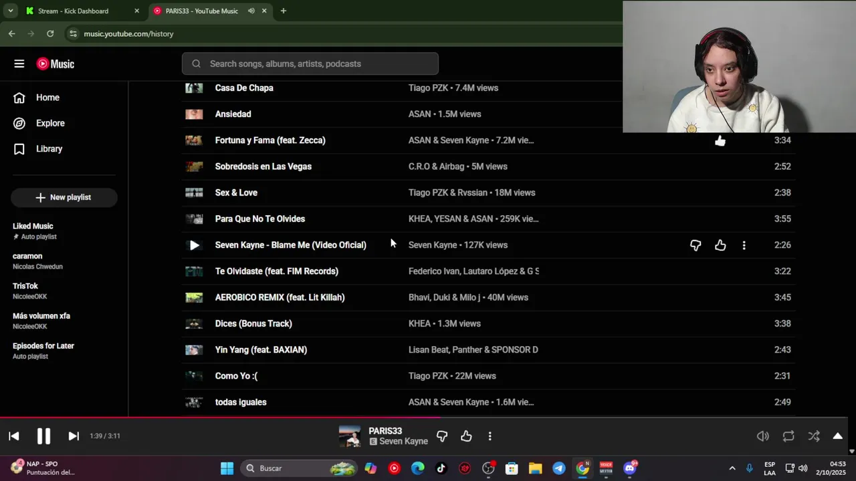This screenshot has width=856, height=481.
Task: Click Te Olvidaste (feat. FIM Records) title
Action: pyautogui.click(x=277, y=271)
